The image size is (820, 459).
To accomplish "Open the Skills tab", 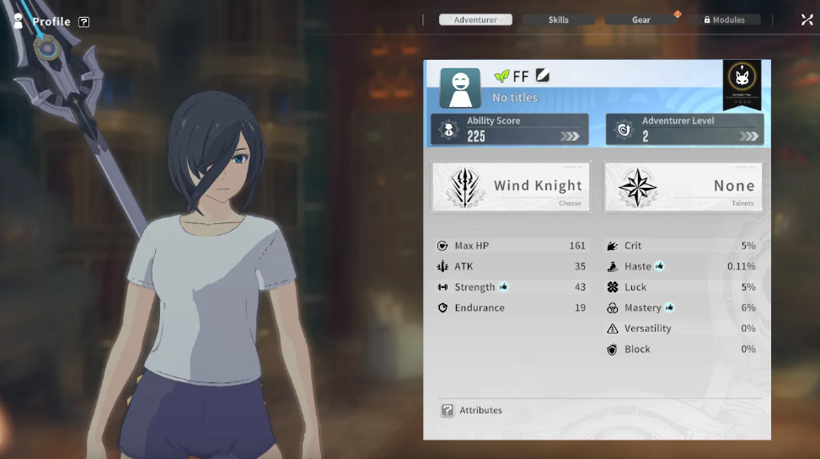I will click(x=558, y=20).
